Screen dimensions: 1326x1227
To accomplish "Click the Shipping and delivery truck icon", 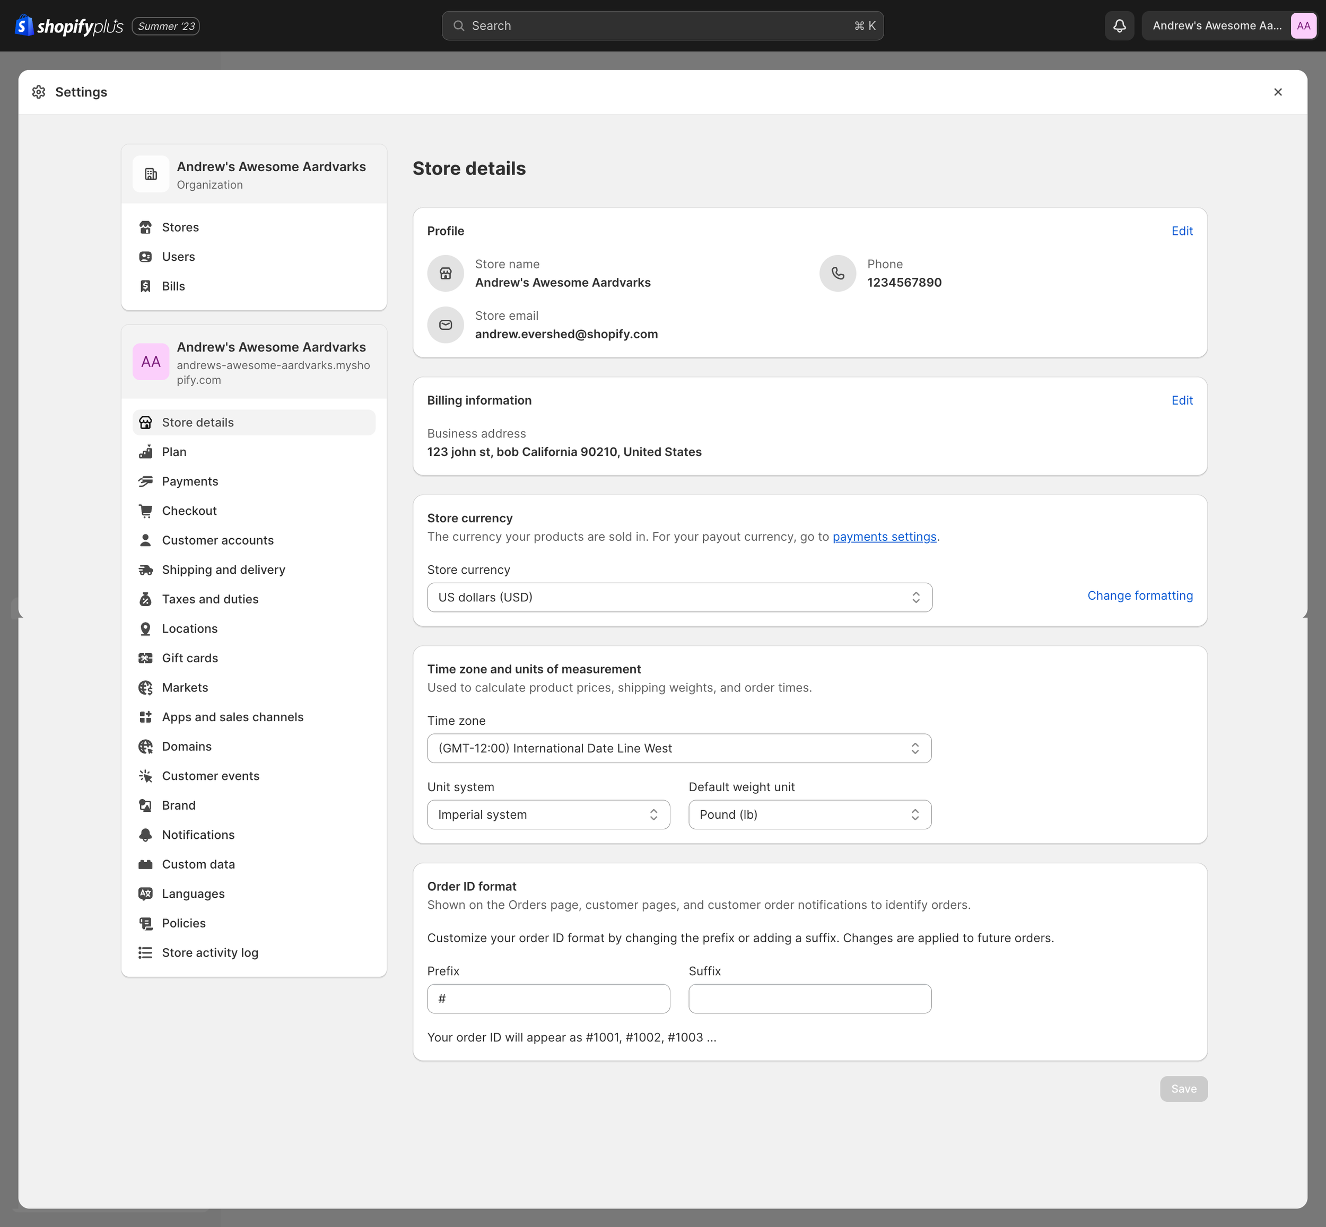I will pos(145,569).
